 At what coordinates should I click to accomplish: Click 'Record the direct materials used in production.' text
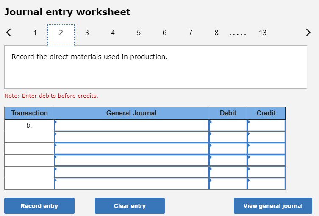(89, 57)
